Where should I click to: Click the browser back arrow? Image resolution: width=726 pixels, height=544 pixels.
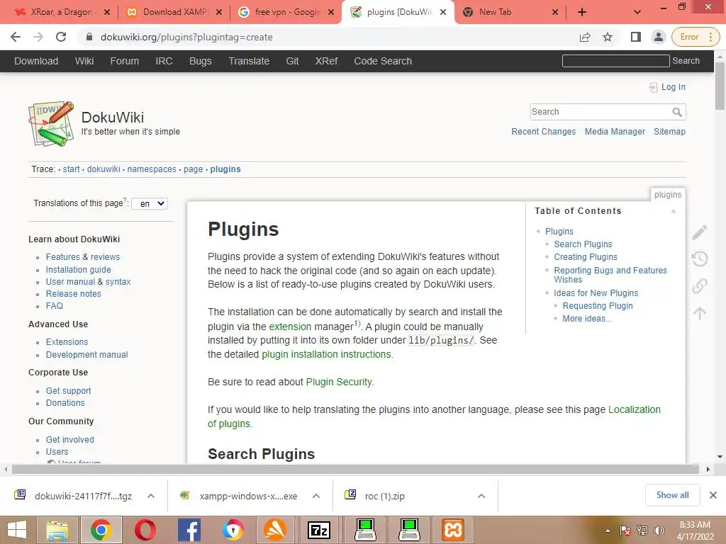(x=16, y=37)
